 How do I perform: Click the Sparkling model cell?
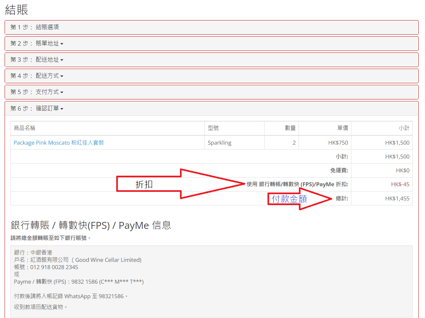click(219, 143)
